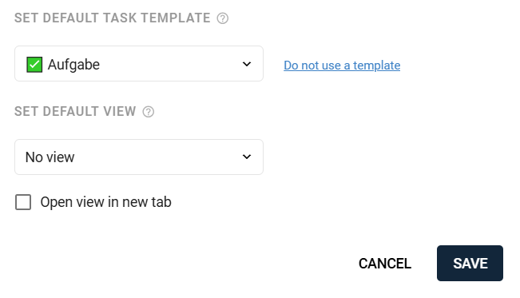Click the dark SAVE button

pyautogui.click(x=470, y=263)
